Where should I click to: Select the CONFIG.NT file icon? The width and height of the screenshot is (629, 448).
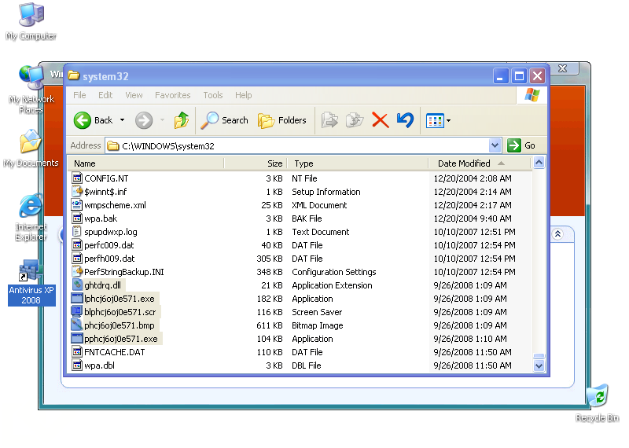[77, 178]
